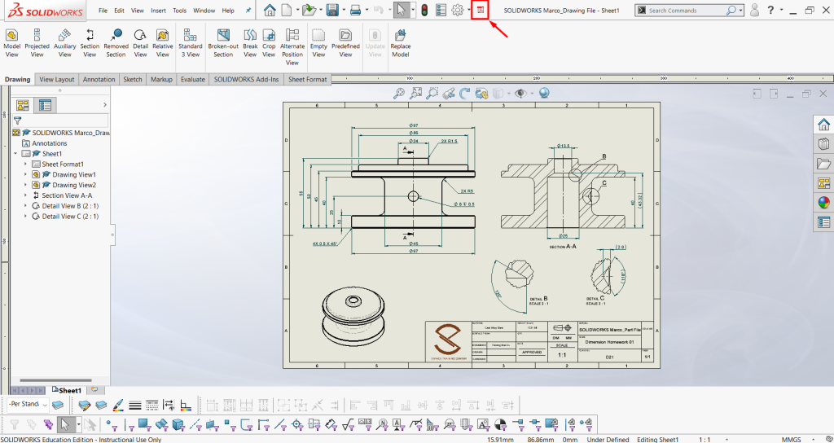Click the Add Sheet button
The width and height of the screenshot is (834, 443).
[94, 390]
